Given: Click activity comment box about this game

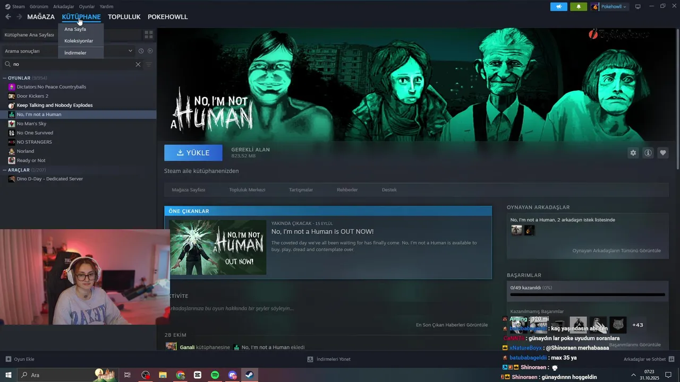Looking at the screenshot, I should click(328, 308).
